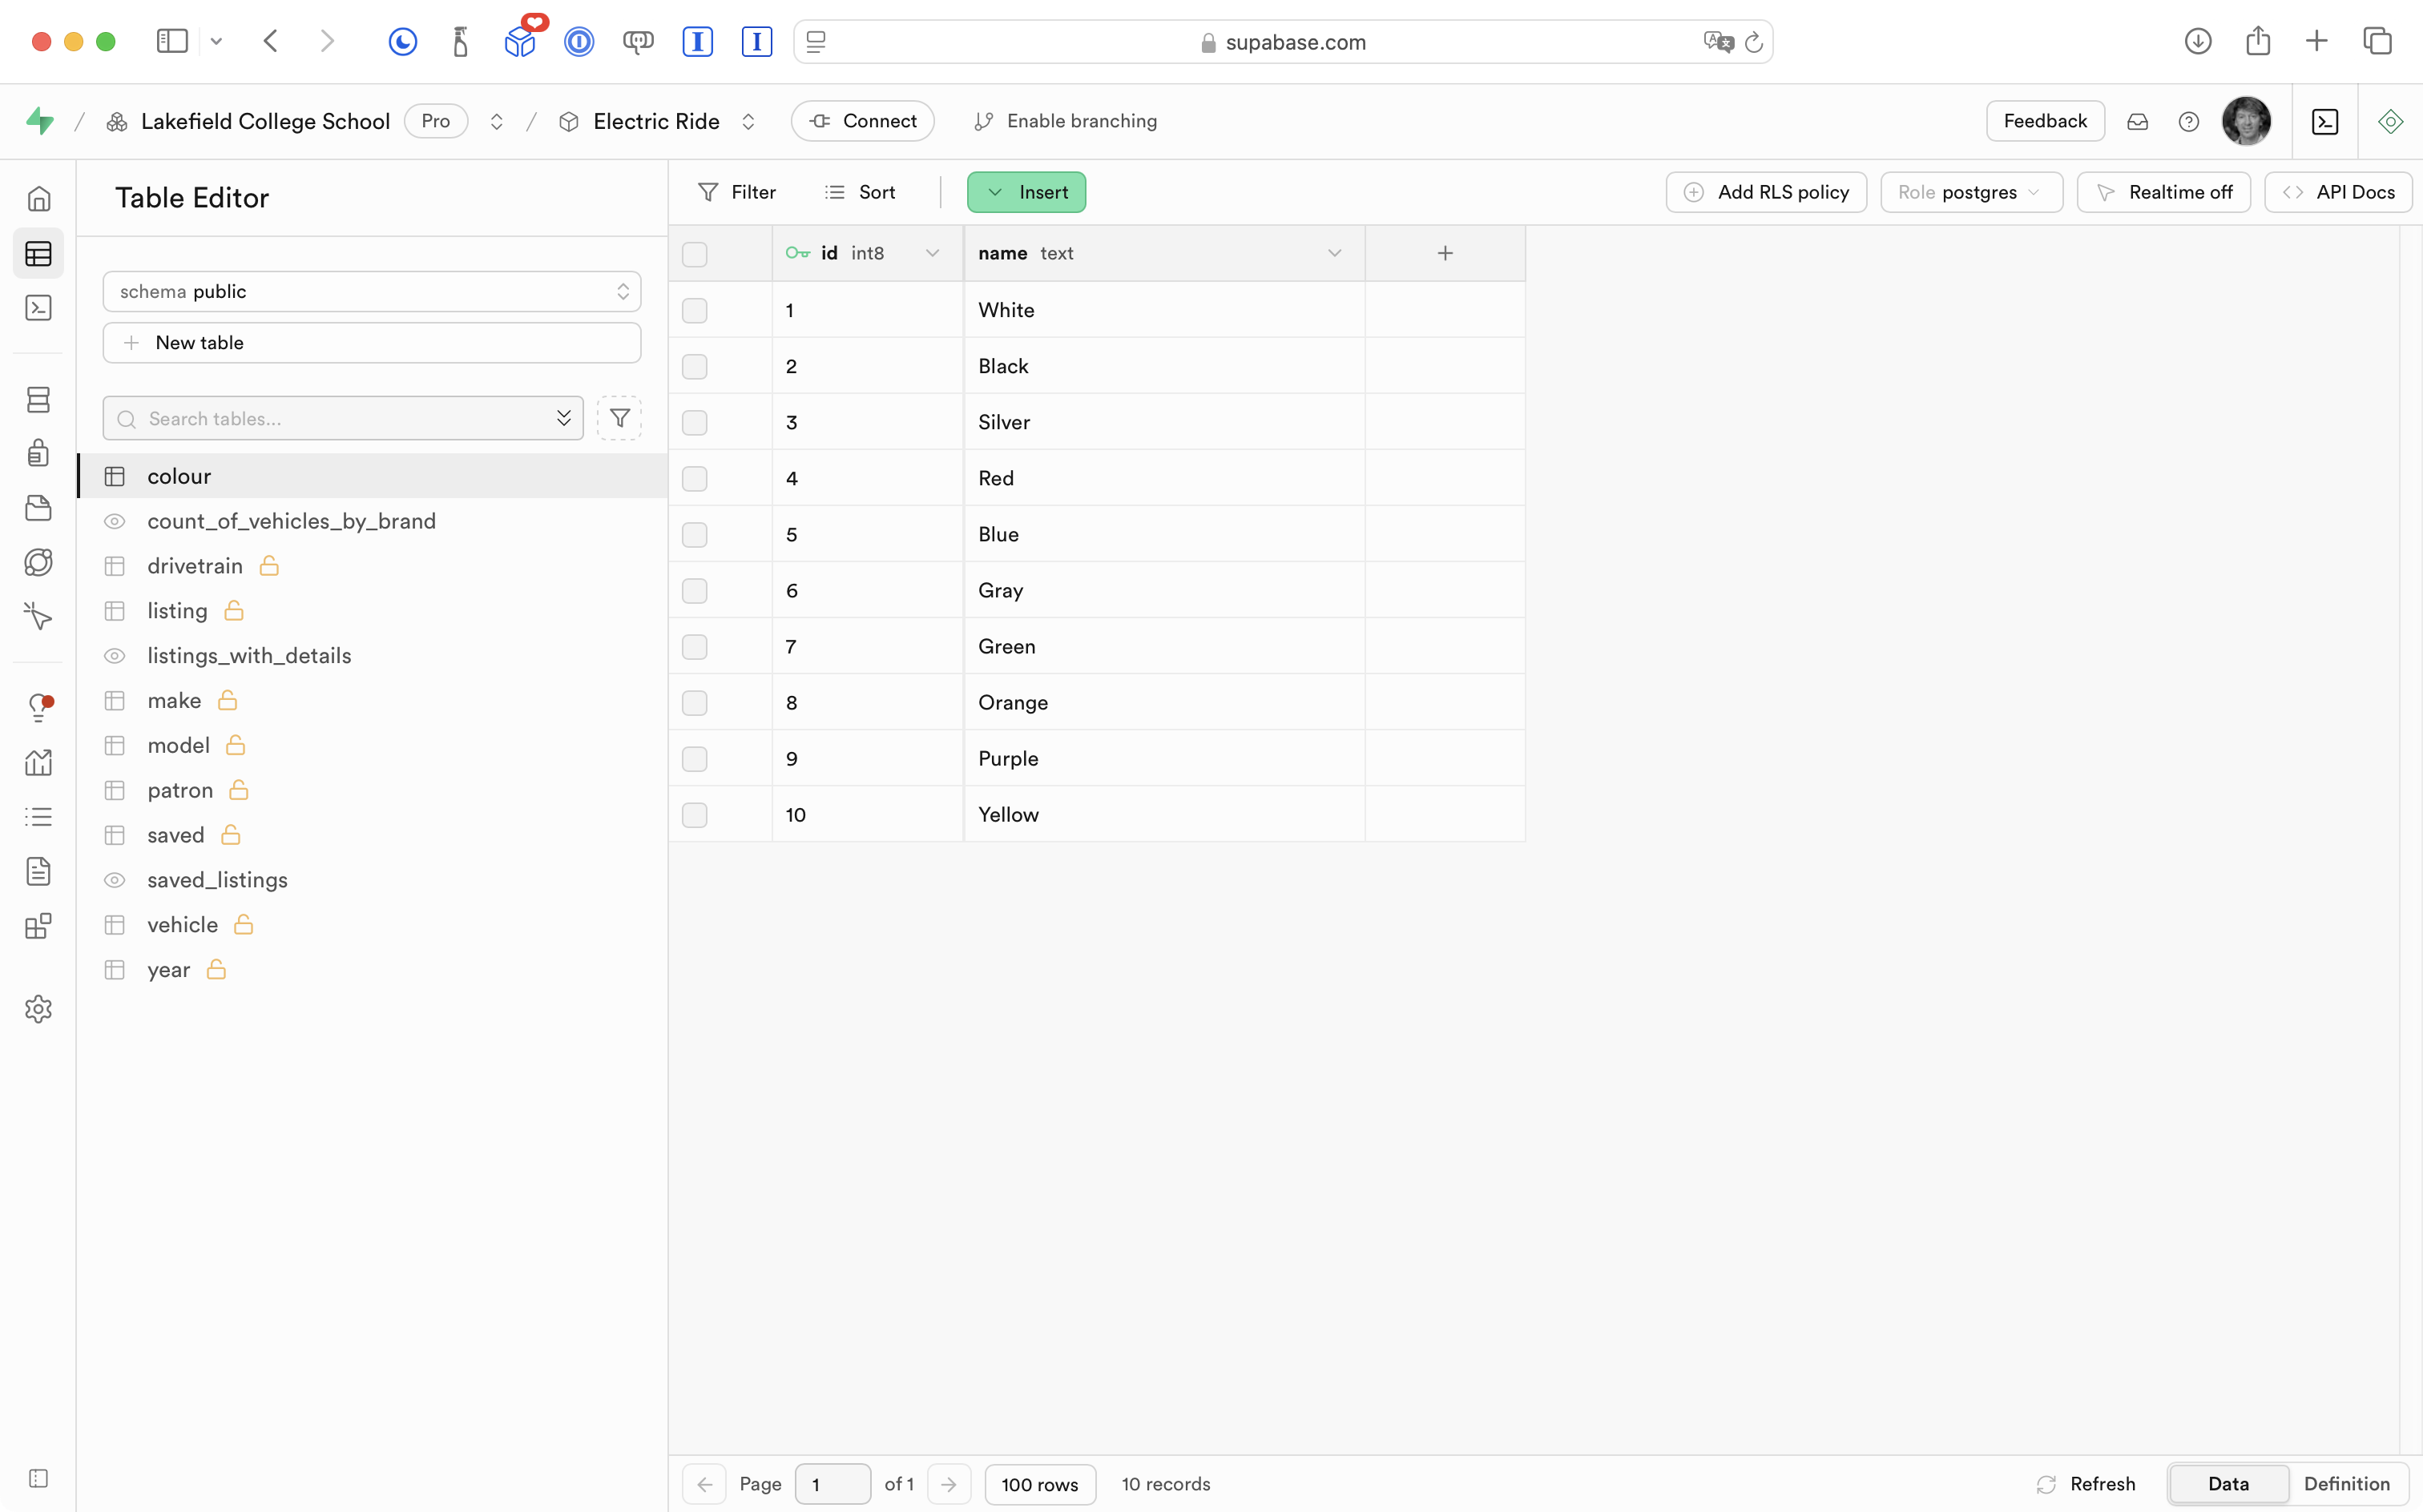The height and width of the screenshot is (1512, 2423).
Task: Open project settings gear icon
Action: [x=38, y=1009]
